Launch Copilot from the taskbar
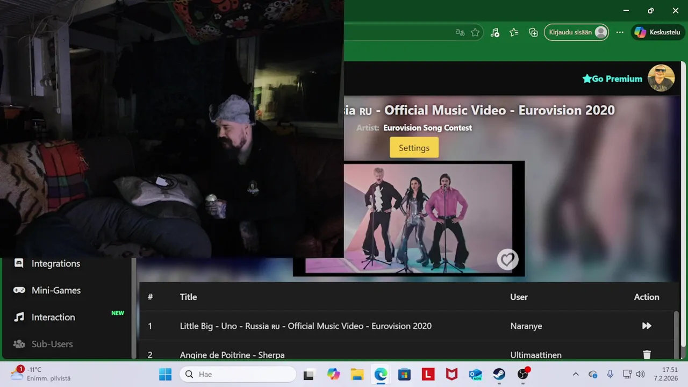Screen dimensions: 688x387 333,374
